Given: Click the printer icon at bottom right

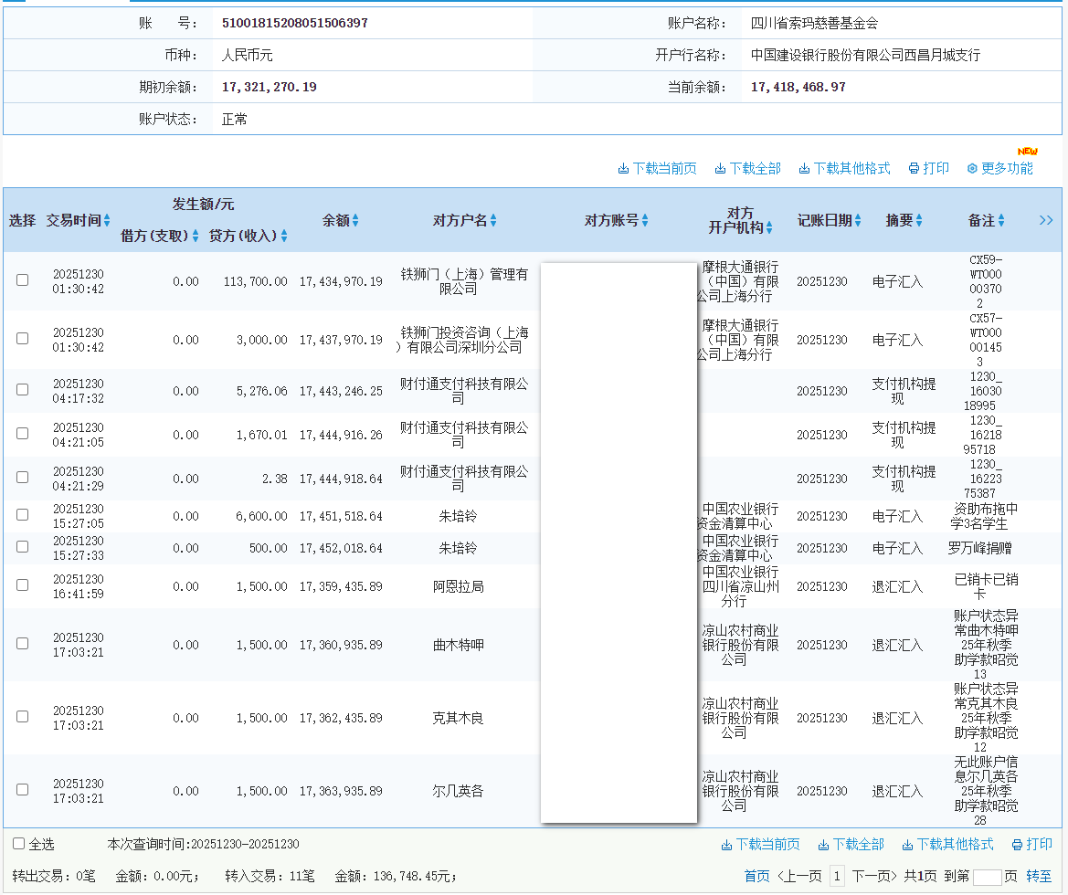Looking at the screenshot, I should pos(1016,845).
